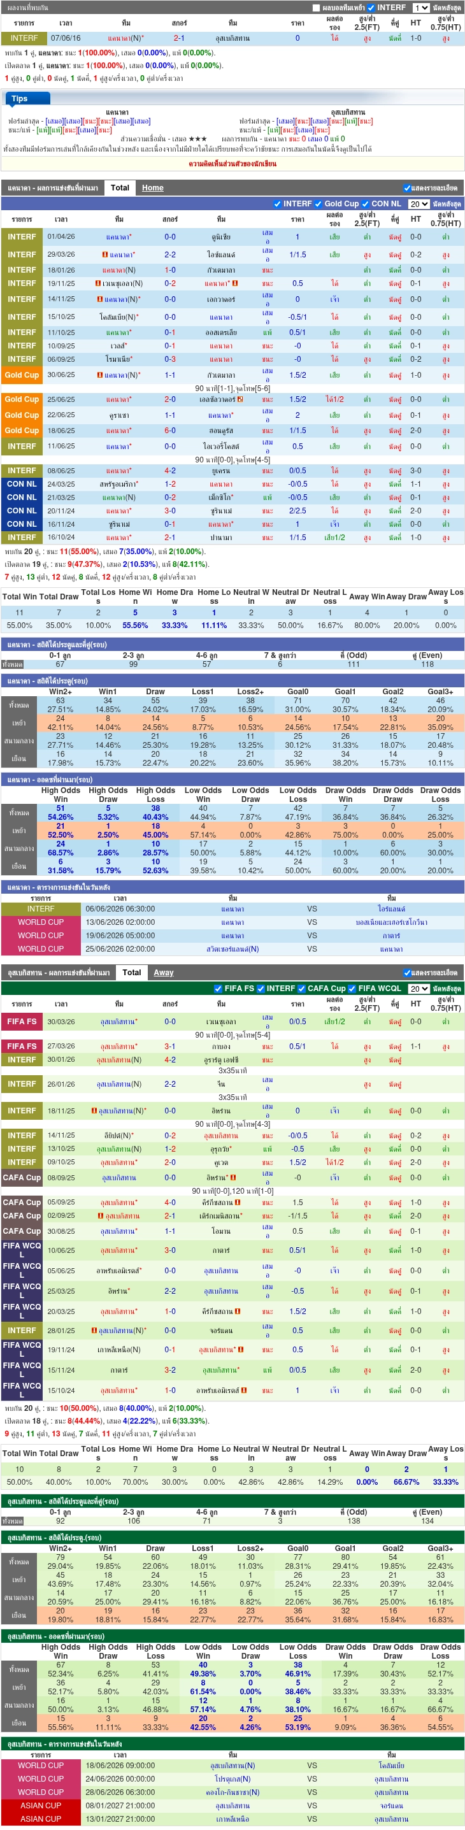Open team โคลัมเบีย(N) from the 15/10/25 match
The width and height of the screenshot is (465, 1830).
(x=119, y=318)
